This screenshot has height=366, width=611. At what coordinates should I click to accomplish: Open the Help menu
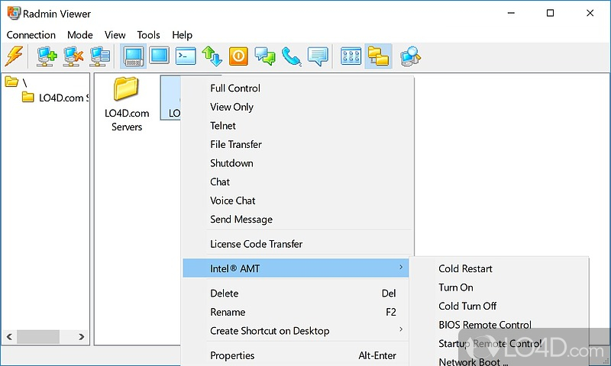(182, 35)
